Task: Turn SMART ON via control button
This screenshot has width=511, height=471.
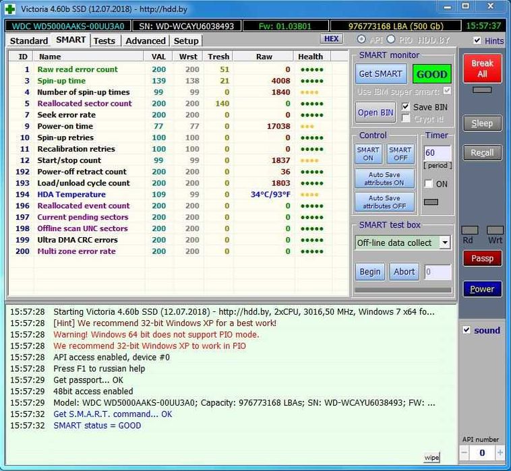Action: click(x=368, y=154)
